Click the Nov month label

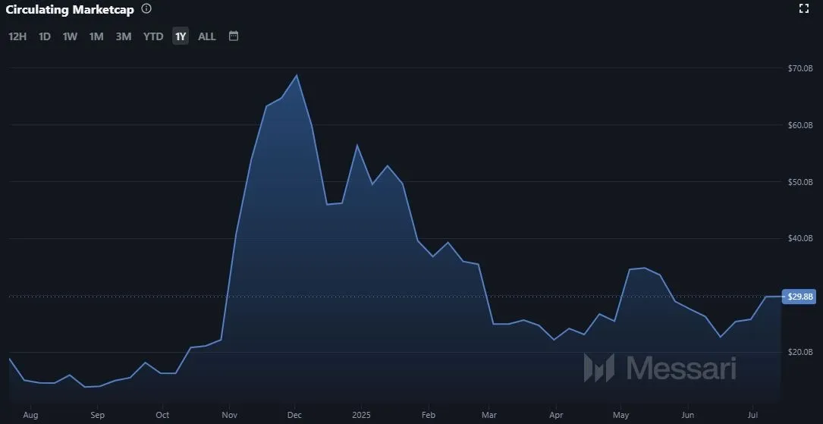(229, 415)
